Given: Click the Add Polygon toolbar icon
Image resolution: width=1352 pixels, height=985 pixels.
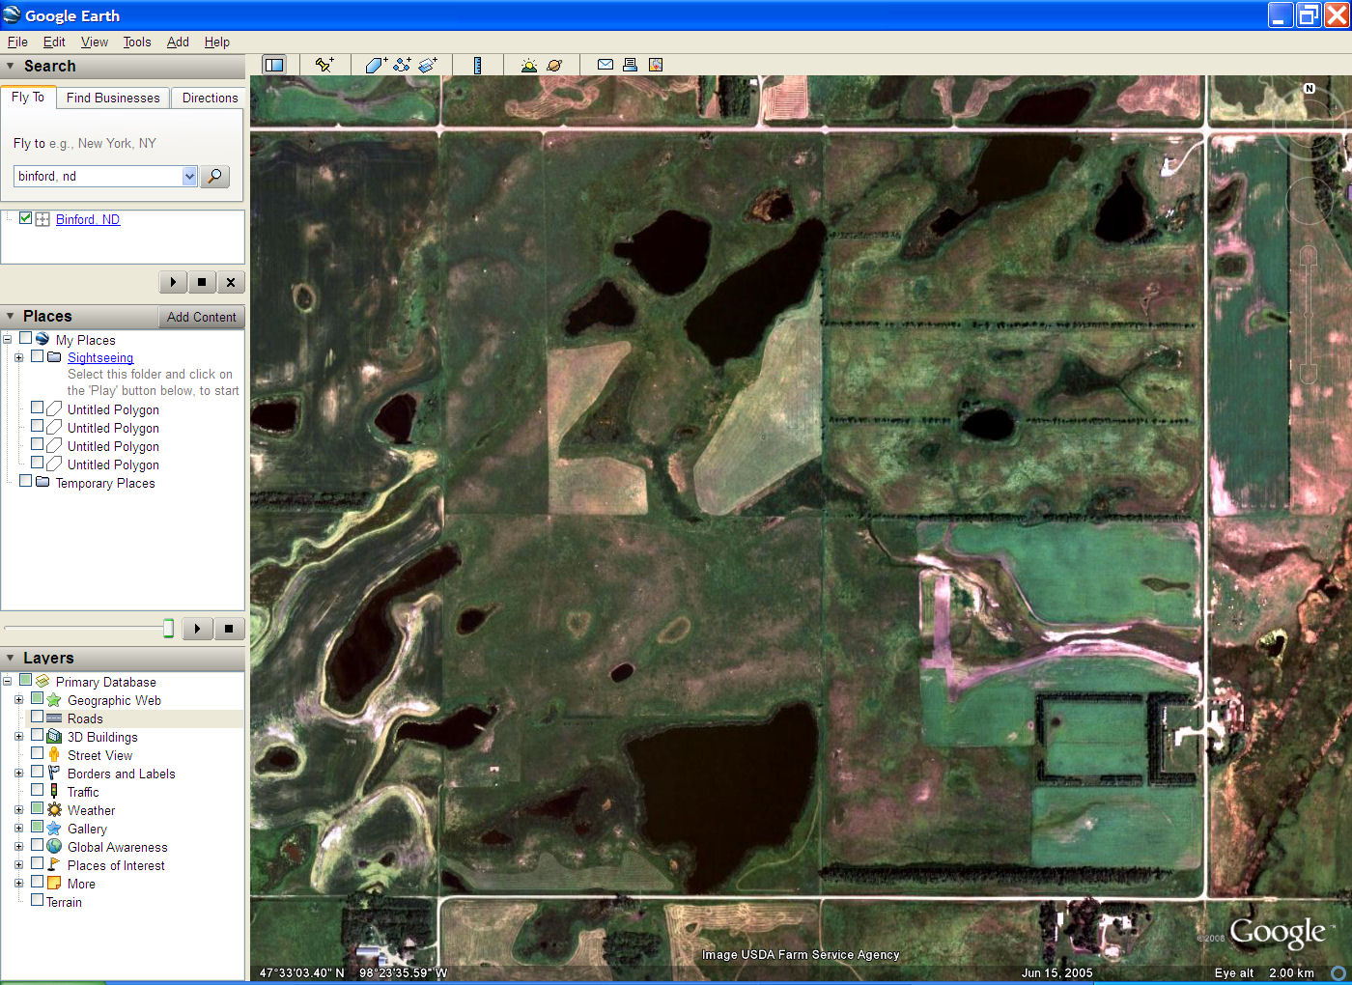Looking at the screenshot, I should pyautogui.click(x=376, y=65).
